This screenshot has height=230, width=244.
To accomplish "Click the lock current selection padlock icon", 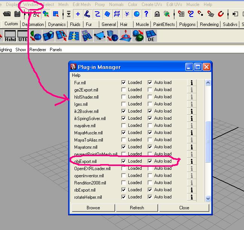I will 157,14.
